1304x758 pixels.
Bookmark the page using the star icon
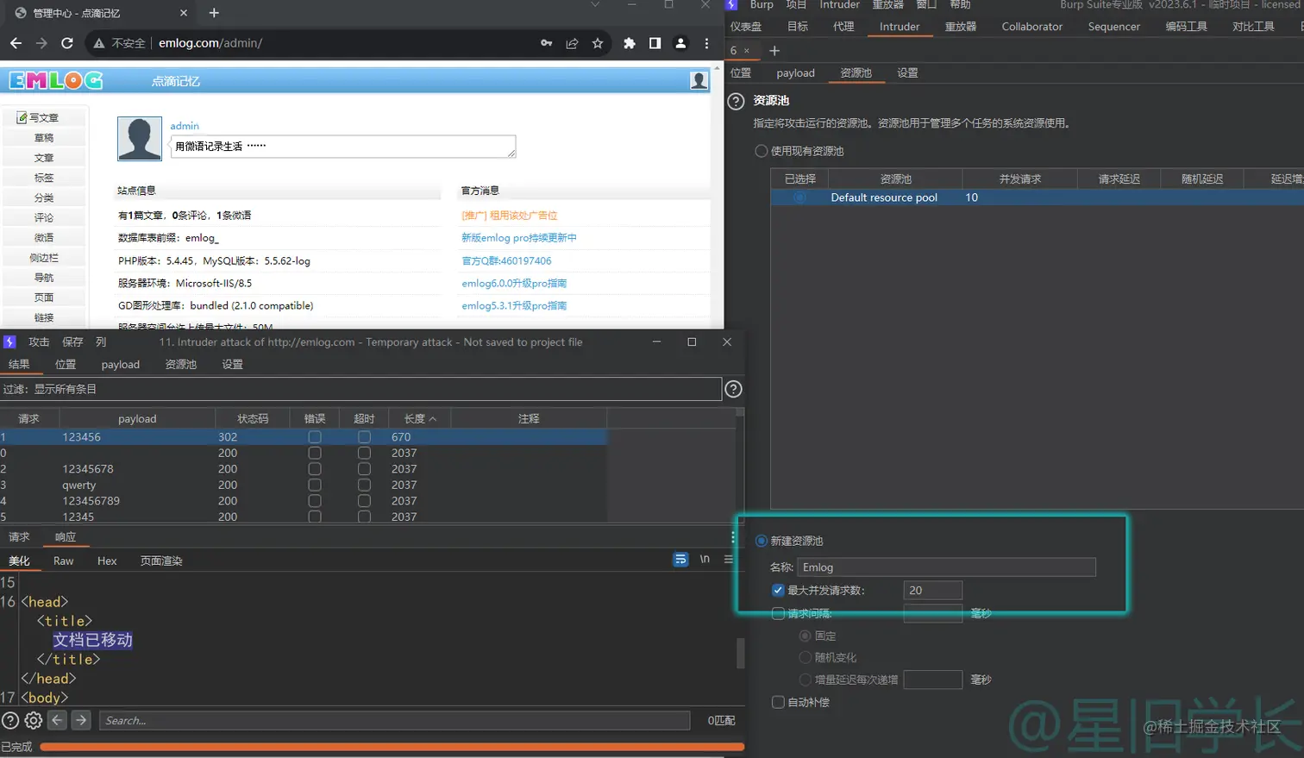597,43
